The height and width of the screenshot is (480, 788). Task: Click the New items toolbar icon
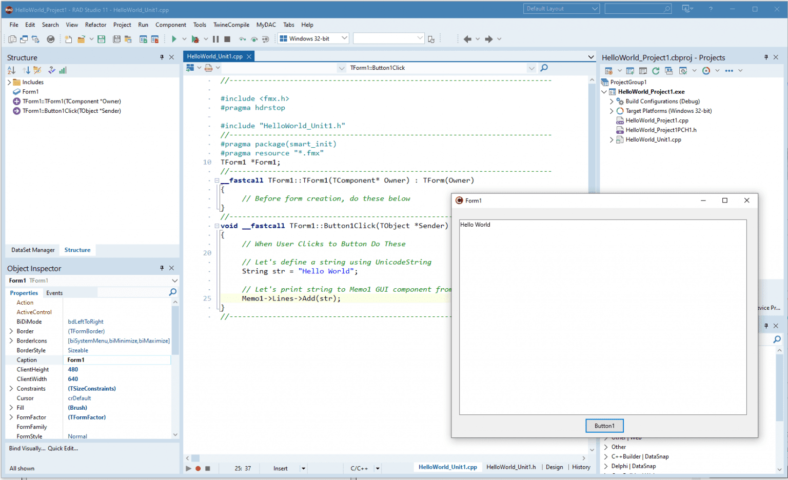68,39
